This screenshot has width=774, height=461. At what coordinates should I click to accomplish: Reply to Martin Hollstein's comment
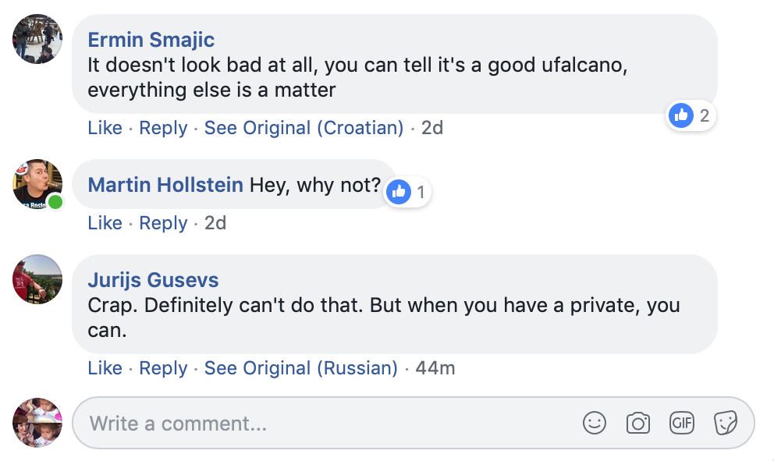pyautogui.click(x=163, y=223)
